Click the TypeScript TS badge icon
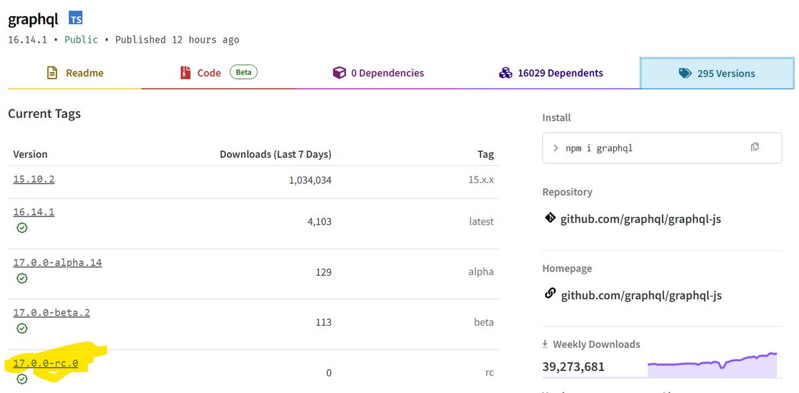The width and height of the screenshot is (799, 393). pos(75,19)
